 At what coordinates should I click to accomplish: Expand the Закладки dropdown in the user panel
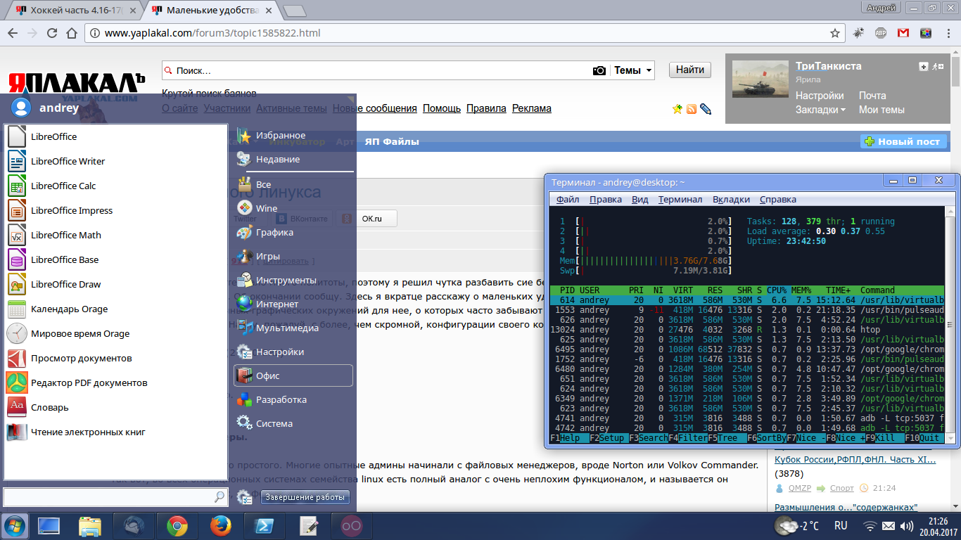click(x=820, y=110)
